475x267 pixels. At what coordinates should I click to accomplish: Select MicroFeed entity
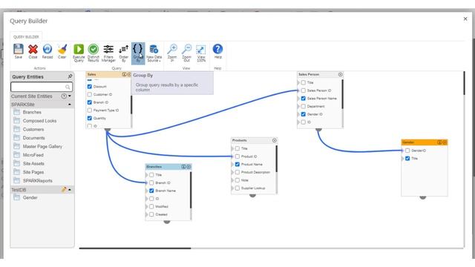click(x=33, y=155)
